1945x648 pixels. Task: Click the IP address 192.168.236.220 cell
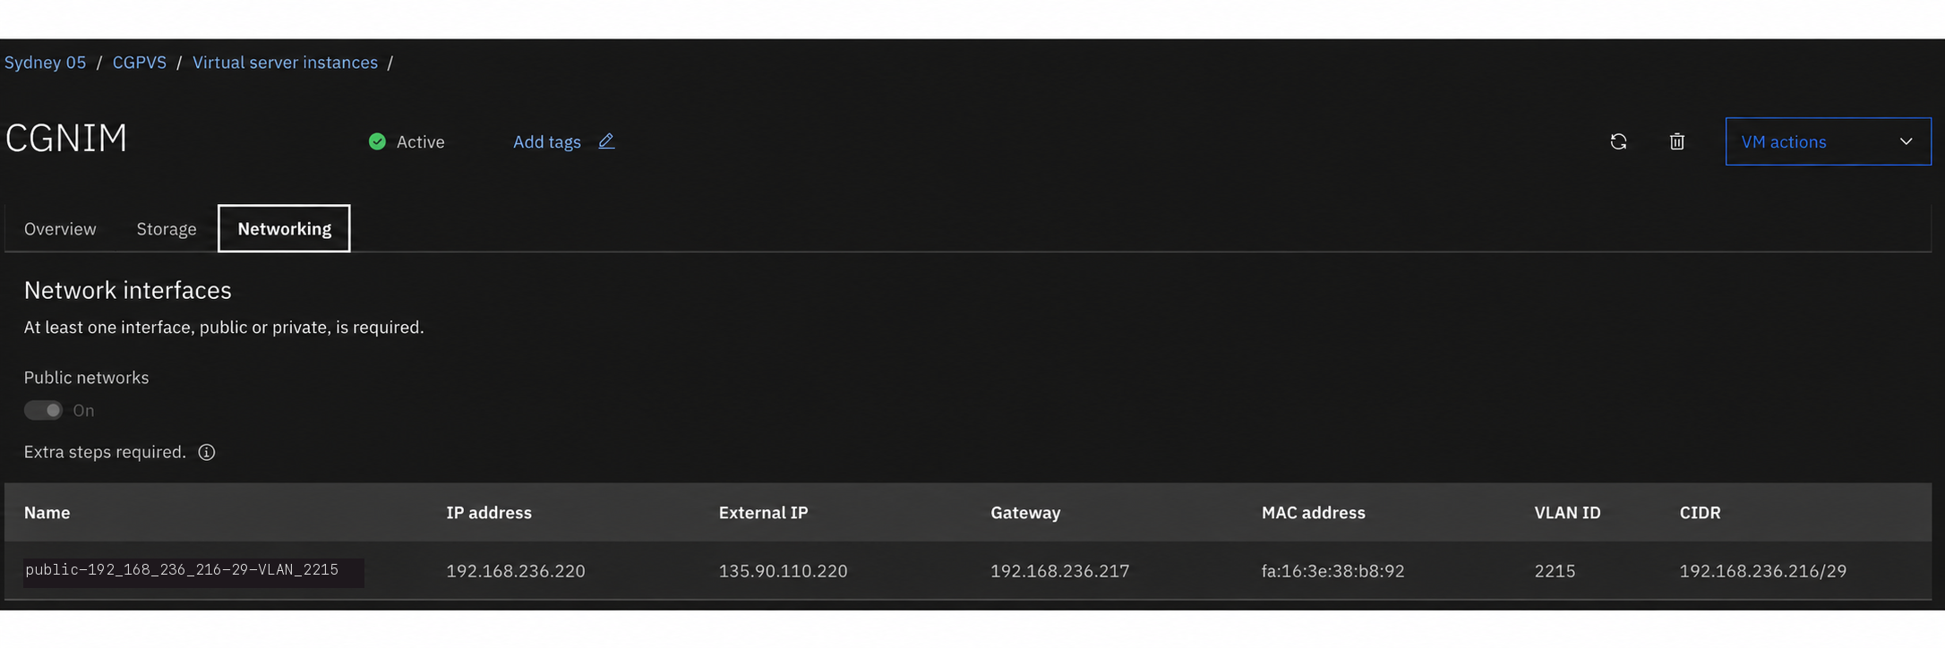pos(516,571)
